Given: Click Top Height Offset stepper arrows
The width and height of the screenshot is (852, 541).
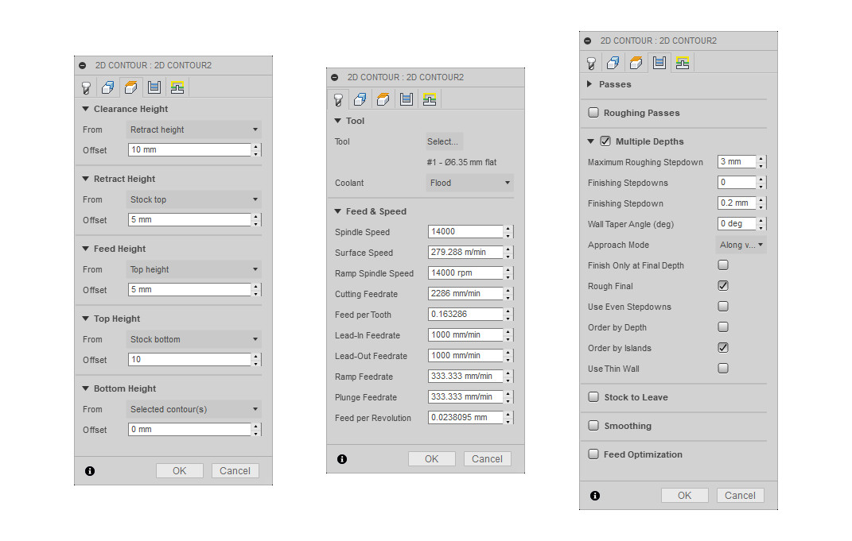Looking at the screenshot, I should point(256,359).
